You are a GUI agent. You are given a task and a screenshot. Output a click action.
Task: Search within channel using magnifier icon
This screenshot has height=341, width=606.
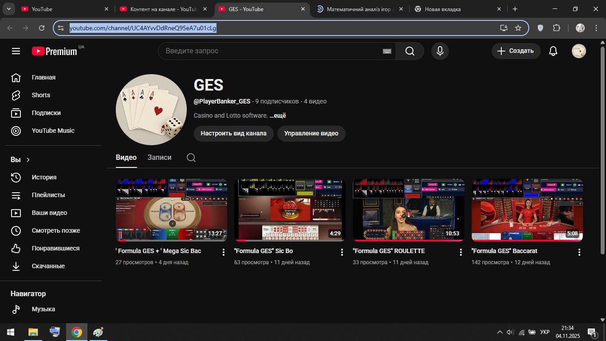191,158
